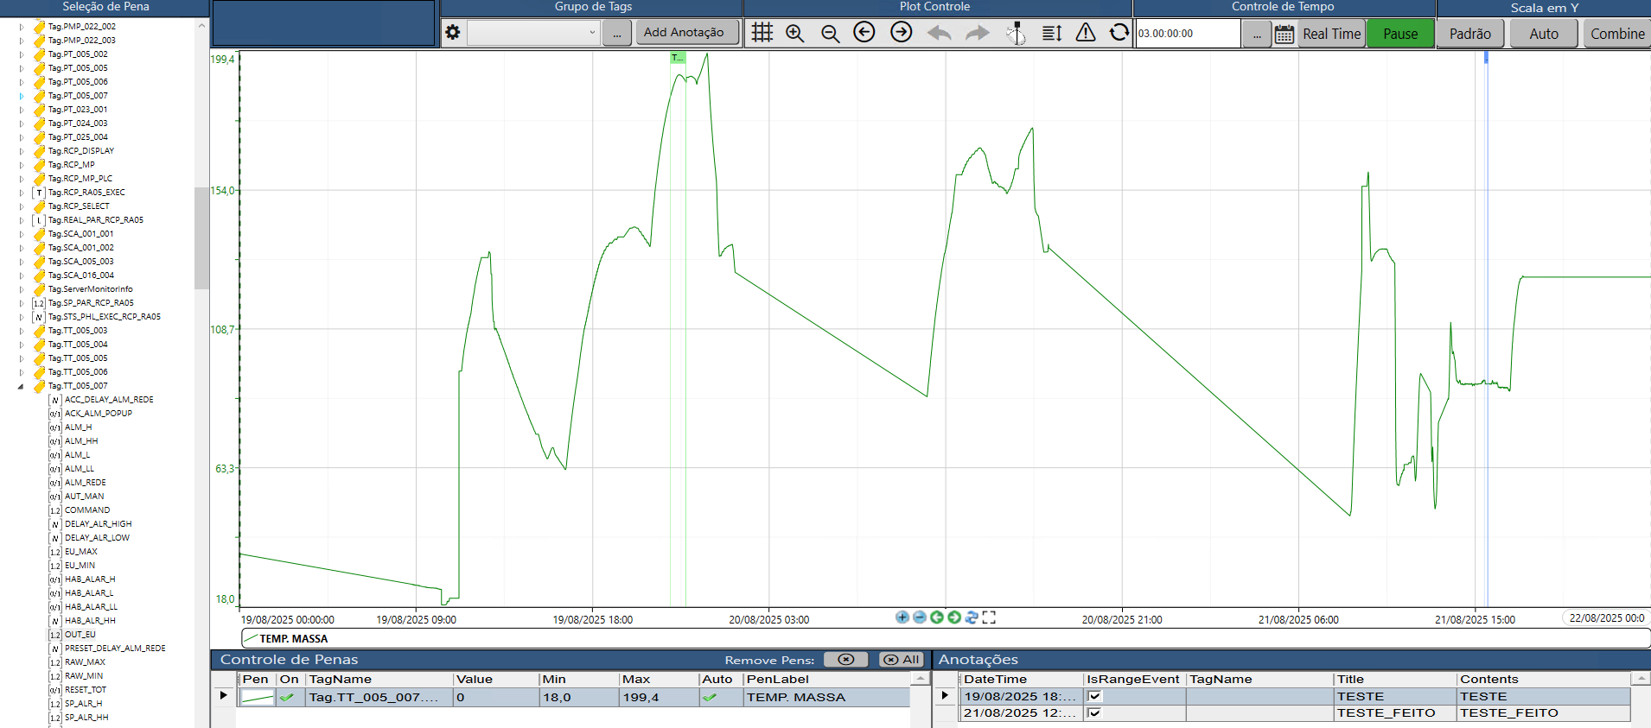Open tag group settings gear icon
Image resolution: width=1651 pixels, height=728 pixels.
click(x=453, y=33)
